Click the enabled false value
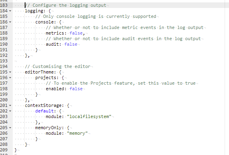This screenshot has height=155, width=229. tap(76, 89)
